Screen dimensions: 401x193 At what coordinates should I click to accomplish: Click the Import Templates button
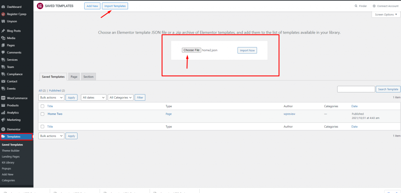click(115, 6)
